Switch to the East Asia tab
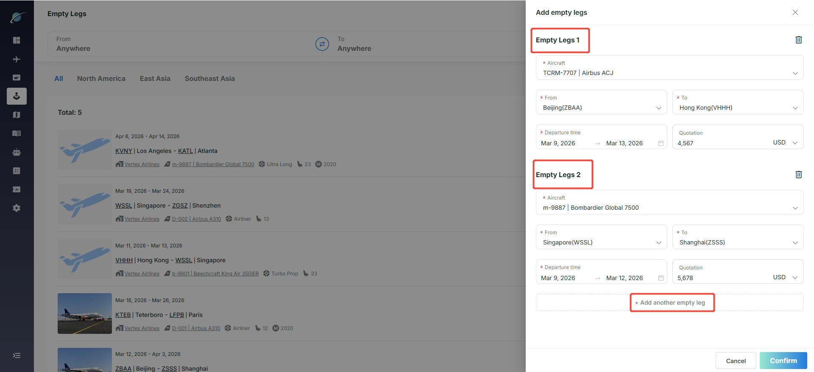814x372 pixels. pos(155,78)
